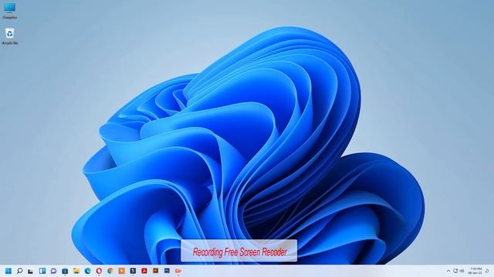Open volume control in system tray

(x=462, y=271)
